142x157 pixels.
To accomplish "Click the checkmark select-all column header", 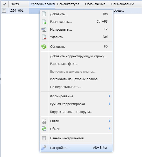I will 5,4.
